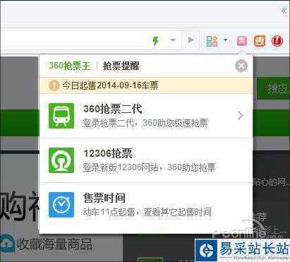
Task: Click the orange exclamation notice icon
Action: [54, 85]
